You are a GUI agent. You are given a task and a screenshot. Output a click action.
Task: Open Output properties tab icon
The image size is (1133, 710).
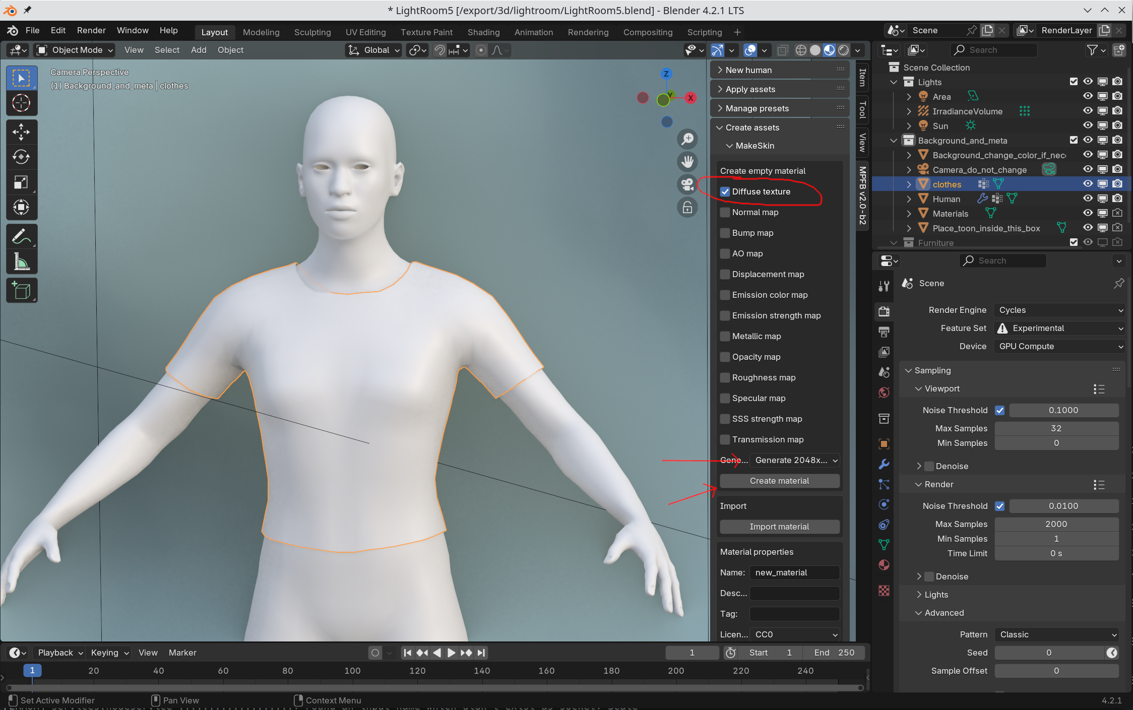click(884, 332)
